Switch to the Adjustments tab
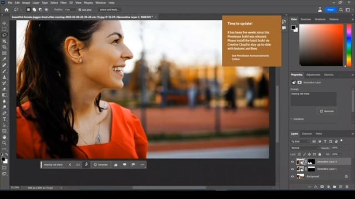Image resolution: width=355 pixels, height=199 pixels. (313, 75)
